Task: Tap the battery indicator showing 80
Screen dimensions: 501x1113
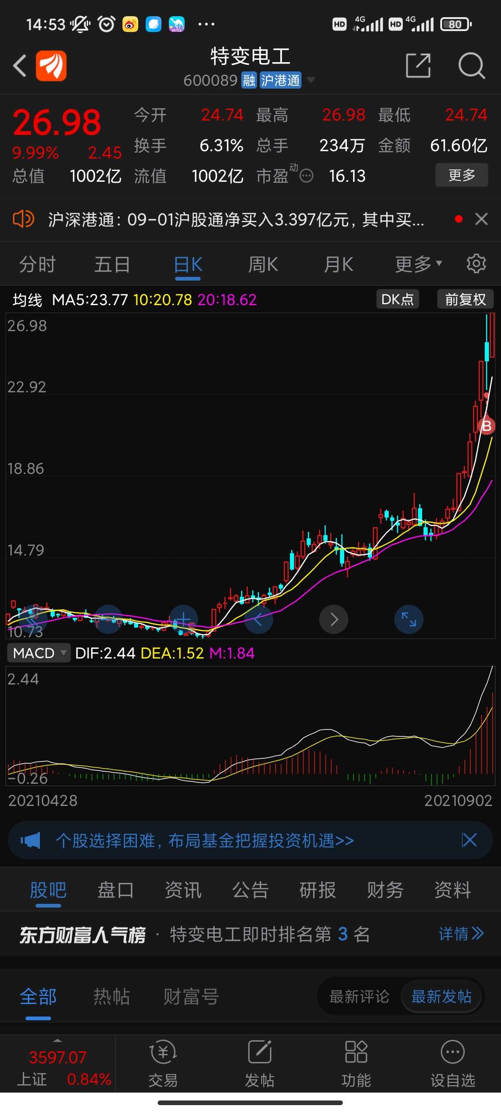Action: (x=456, y=24)
